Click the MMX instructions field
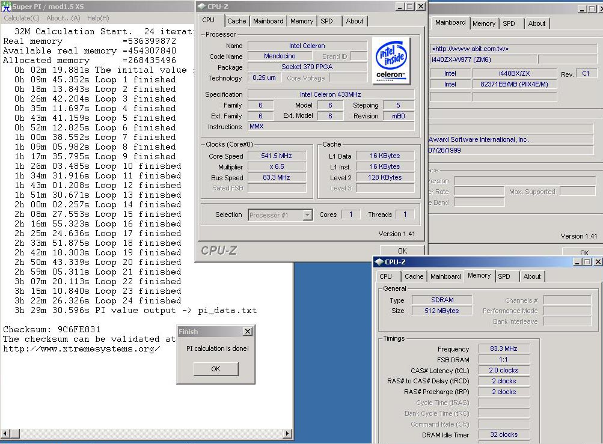Viewport: 603px width, 444px height. coord(331,127)
